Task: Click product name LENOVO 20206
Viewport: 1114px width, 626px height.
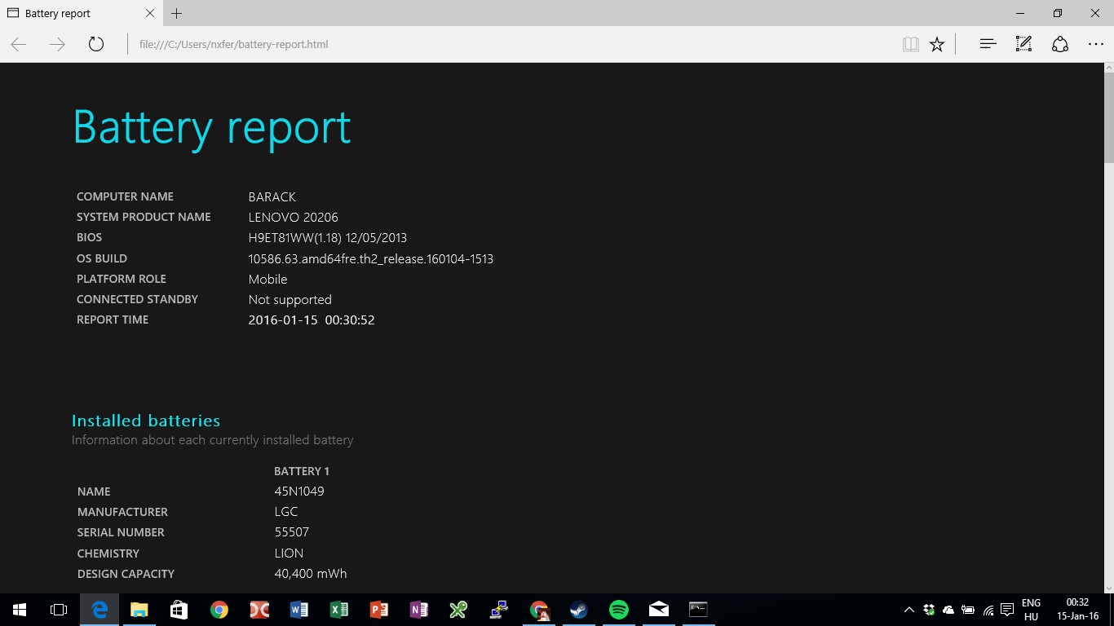Action: [294, 218]
